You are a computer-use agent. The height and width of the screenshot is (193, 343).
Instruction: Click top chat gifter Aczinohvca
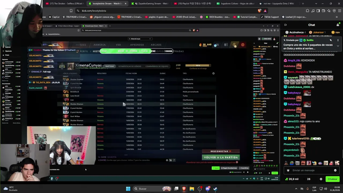click(x=296, y=32)
